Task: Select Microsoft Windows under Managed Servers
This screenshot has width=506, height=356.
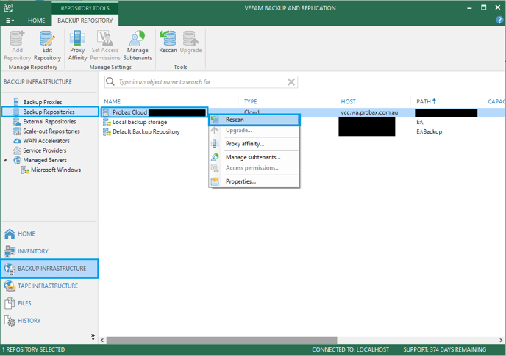Action: pos(55,170)
